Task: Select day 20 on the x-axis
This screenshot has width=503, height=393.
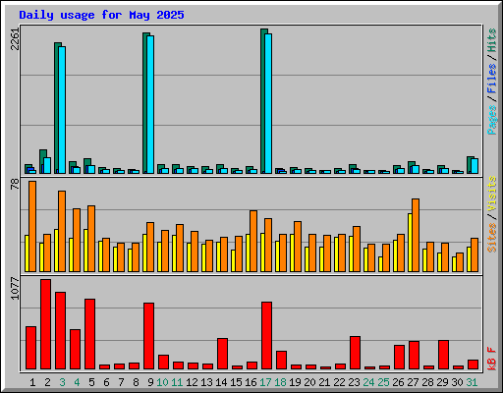Action: tap(309, 382)
